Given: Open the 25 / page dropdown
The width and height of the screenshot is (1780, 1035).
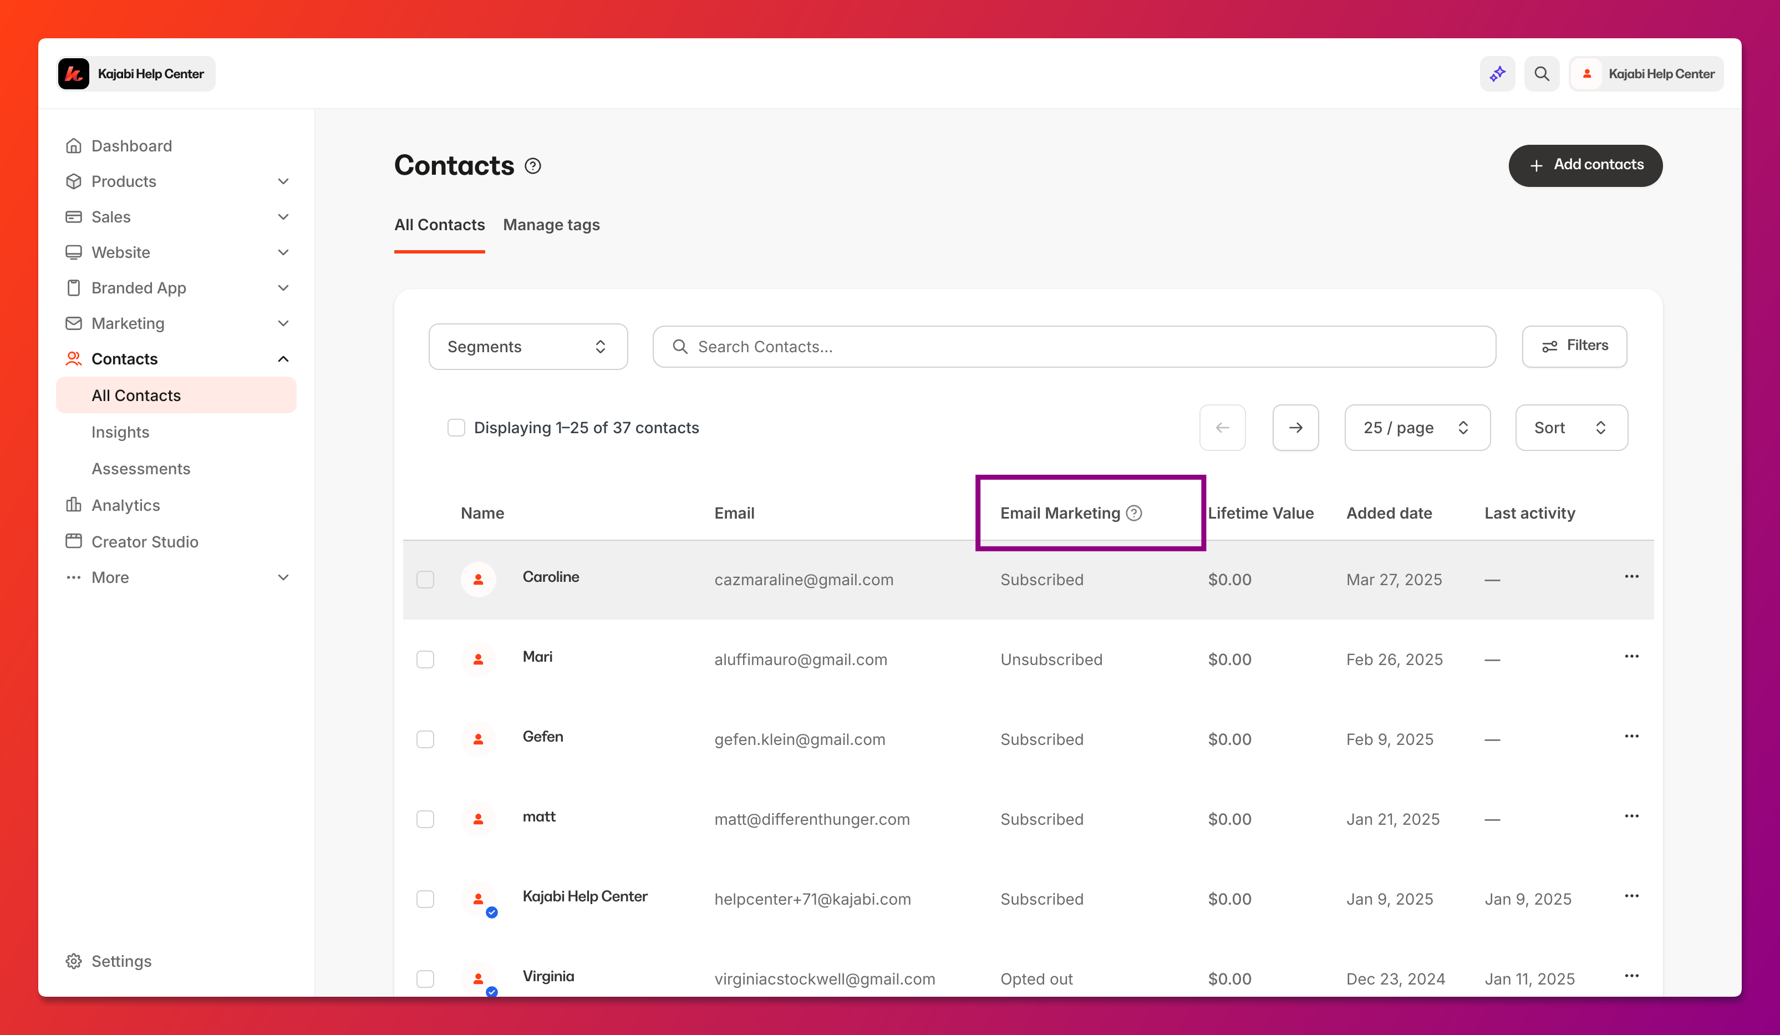Looking at the screenshot, I should [x=1417, y=428].
